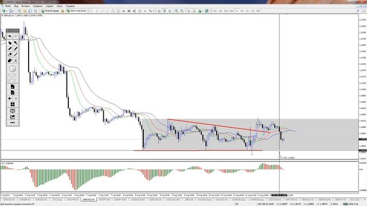Open the Вставка menu
This screenshot has width=367, height=206.
[25, 6]
